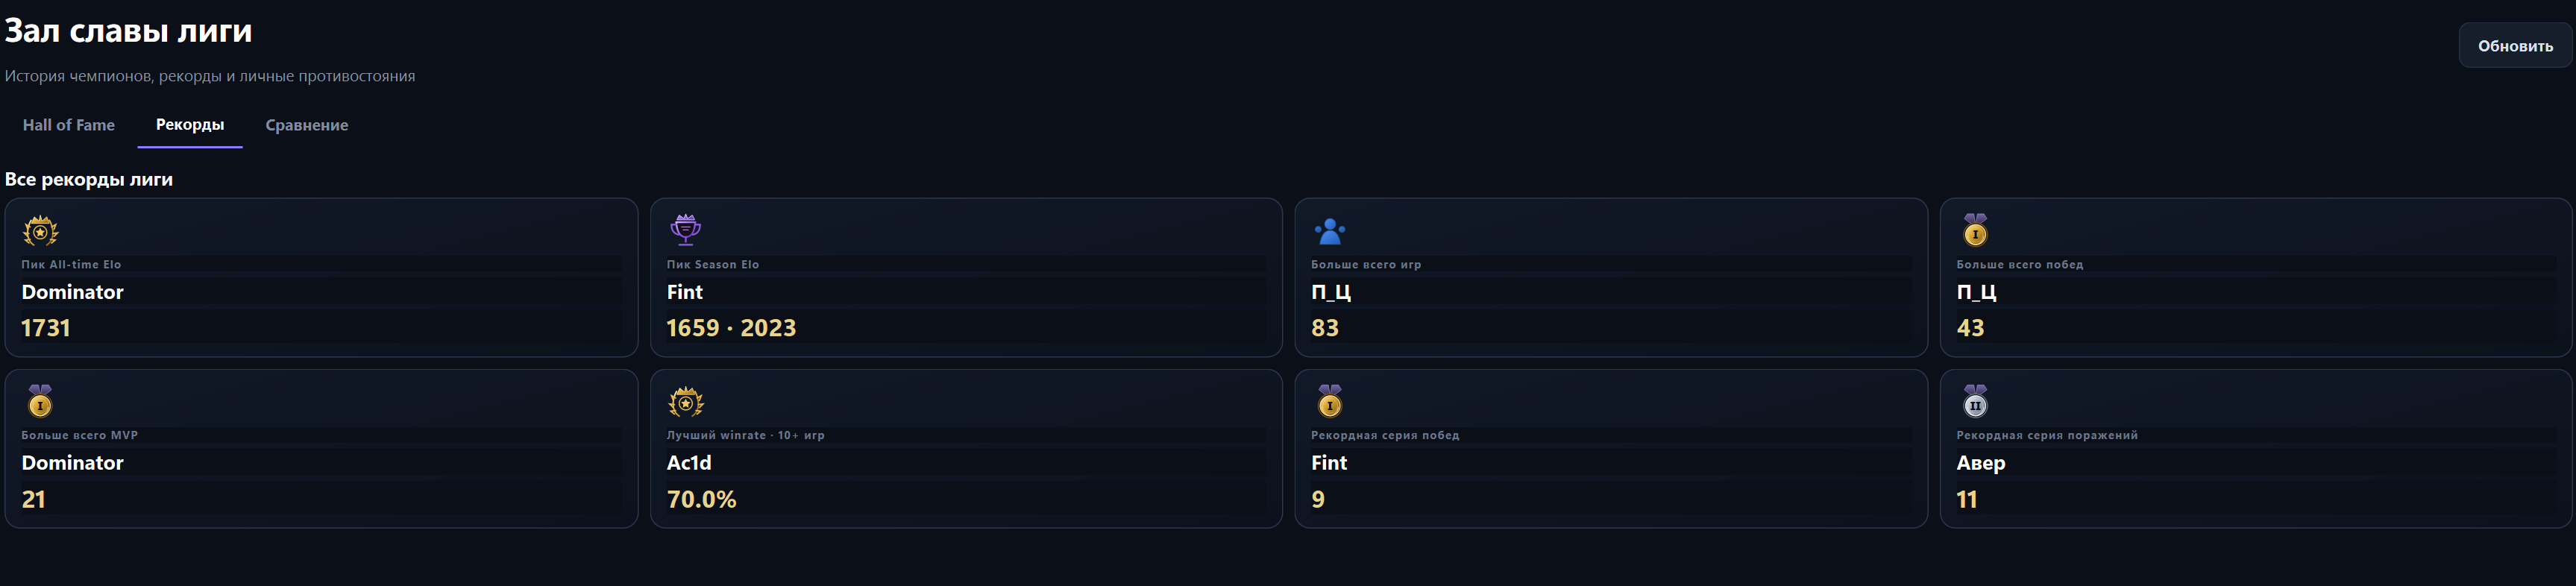Select the Рекорды tab
The height and width of the screenshot is (586, 2576).
click(x=190, y=125)
